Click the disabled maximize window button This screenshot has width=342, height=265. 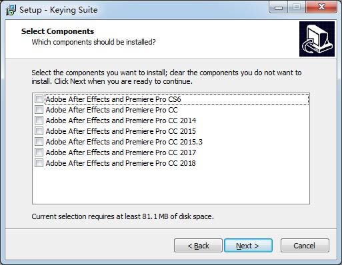[x=297, y=7]
